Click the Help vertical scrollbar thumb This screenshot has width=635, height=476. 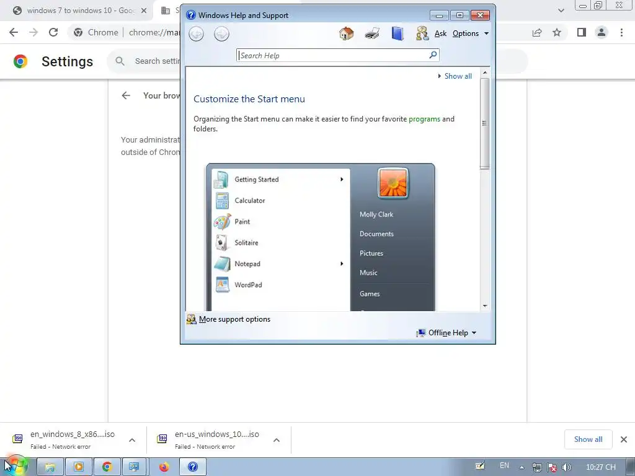(485, 123)
